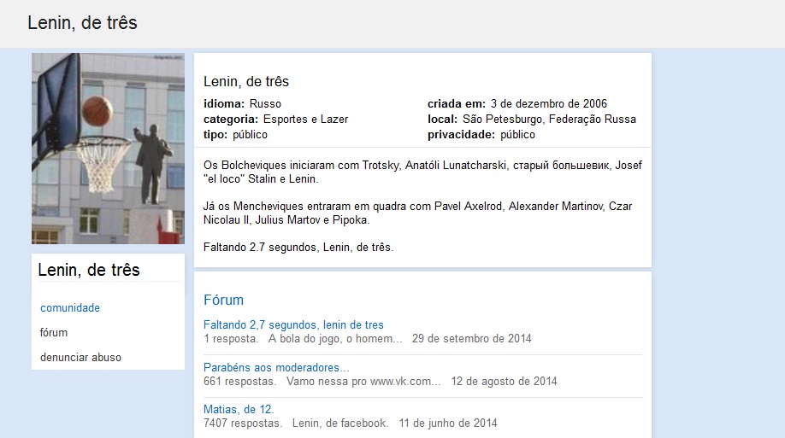Click the page header title Lenin, de três
Image resolution: width=785 pixels, height=438 pixels.
pos(82,23)
